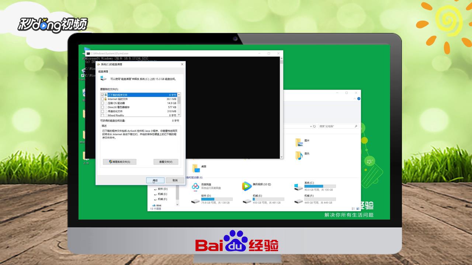Screen dimensions: 472x265
Task: Click the navigation pane scrollbar down arrow
Action: click(178, 204)
